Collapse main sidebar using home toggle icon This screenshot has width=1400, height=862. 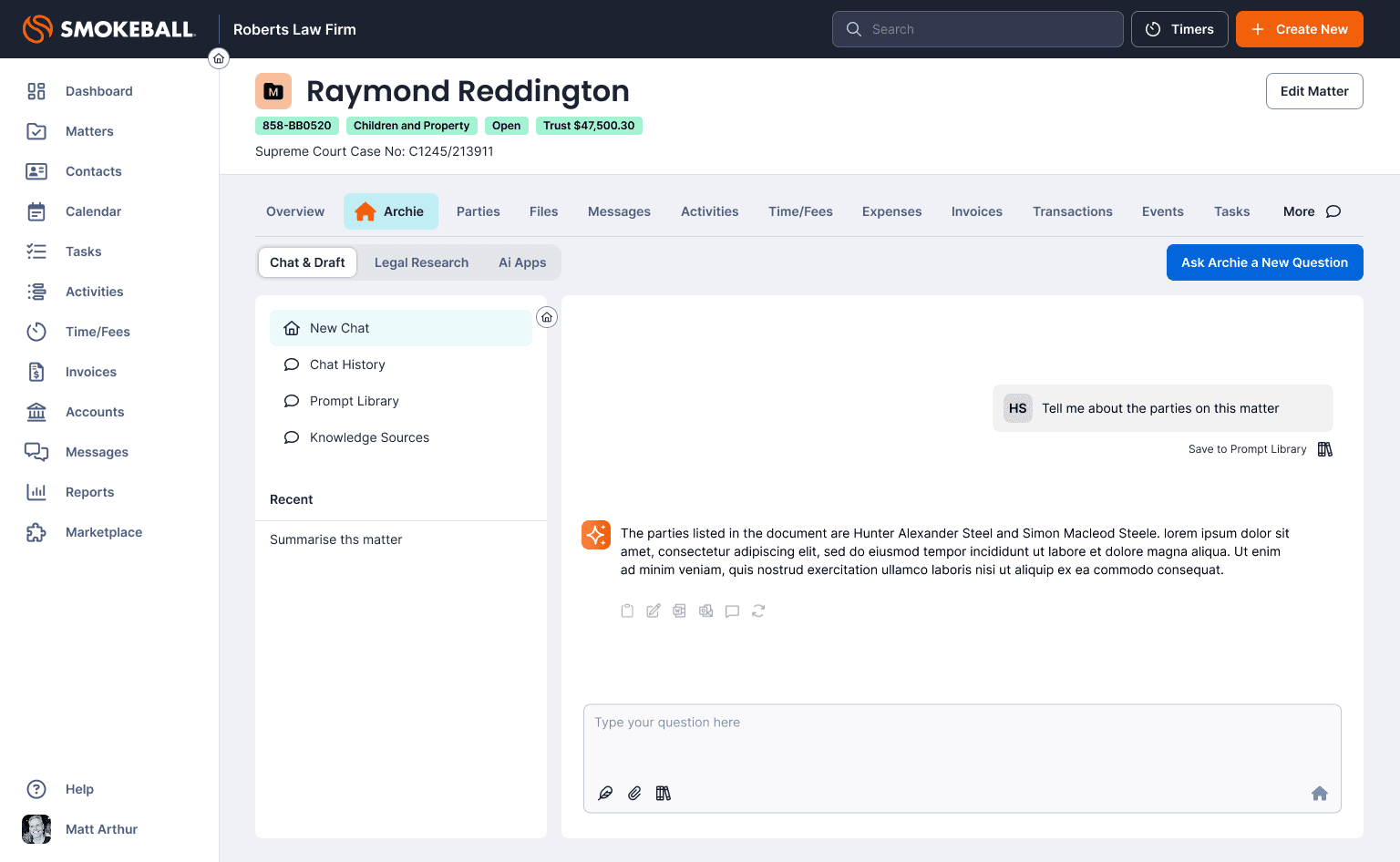pos(219,58)
